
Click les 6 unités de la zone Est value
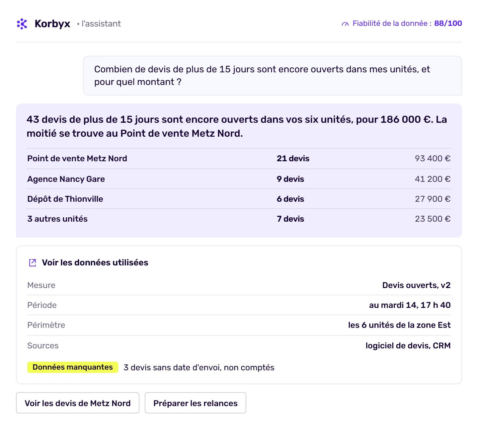(399, 325)
